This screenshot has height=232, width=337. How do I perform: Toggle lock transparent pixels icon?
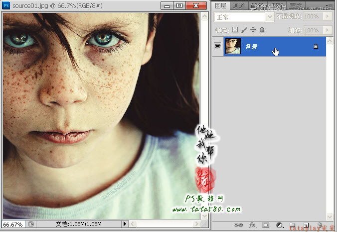[235, 30]
